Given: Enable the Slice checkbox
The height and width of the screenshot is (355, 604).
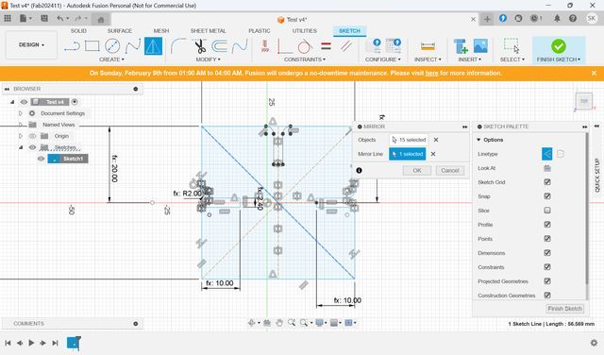Looking at the screenshot, I should [x=547, y=211].
